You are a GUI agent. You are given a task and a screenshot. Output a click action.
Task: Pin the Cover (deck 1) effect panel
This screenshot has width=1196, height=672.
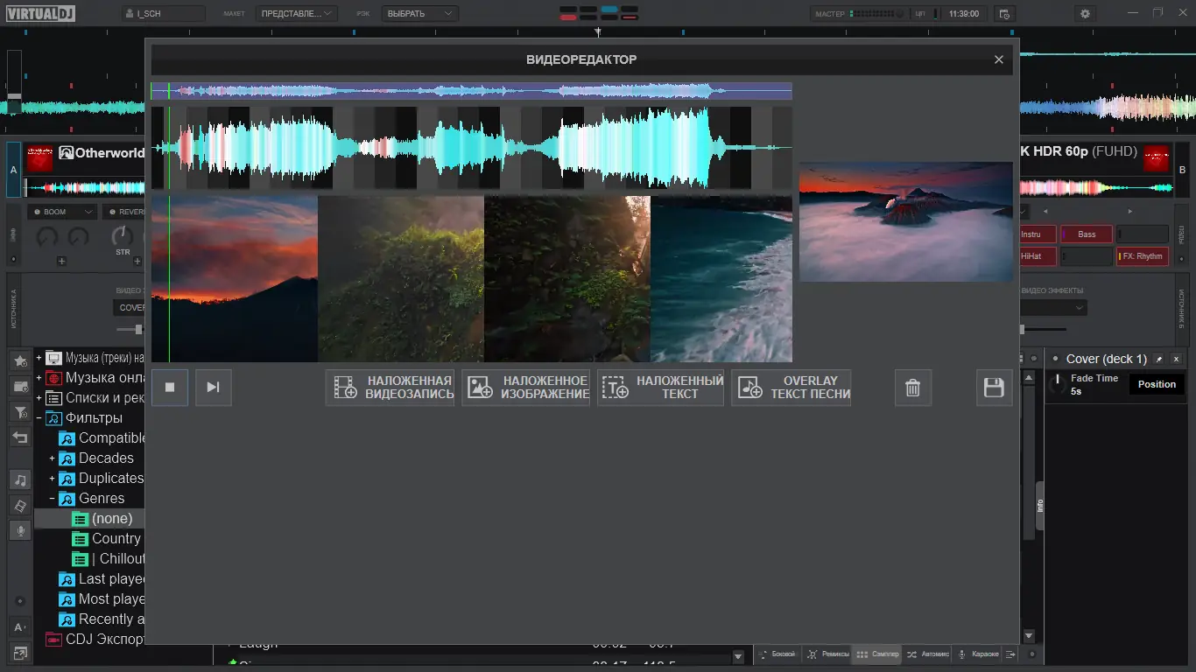coord(1158,360)
